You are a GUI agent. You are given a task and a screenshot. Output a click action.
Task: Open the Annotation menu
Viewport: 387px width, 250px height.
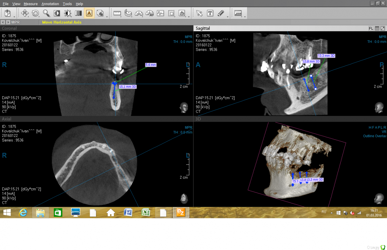[x=50, y=4]
